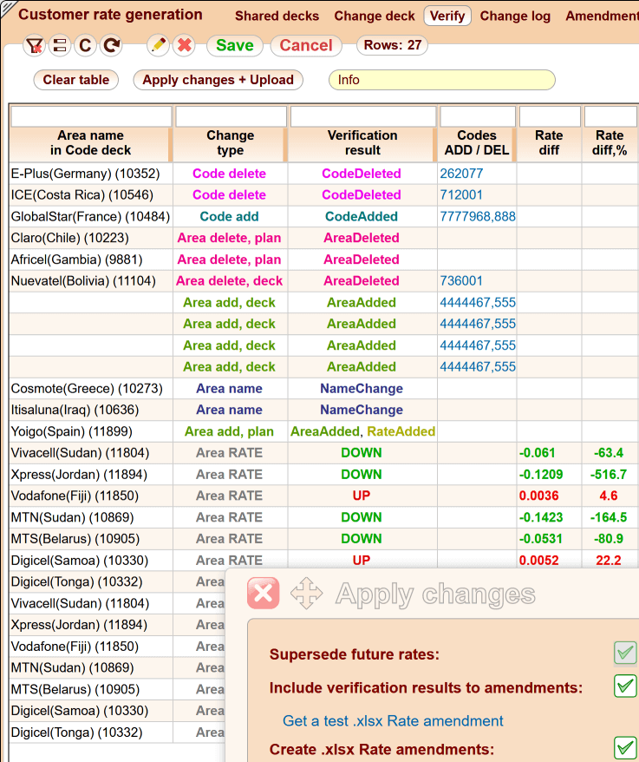Open the Change deck tab
The height and width of the screenshot is (762, 639).
point(375,16)
